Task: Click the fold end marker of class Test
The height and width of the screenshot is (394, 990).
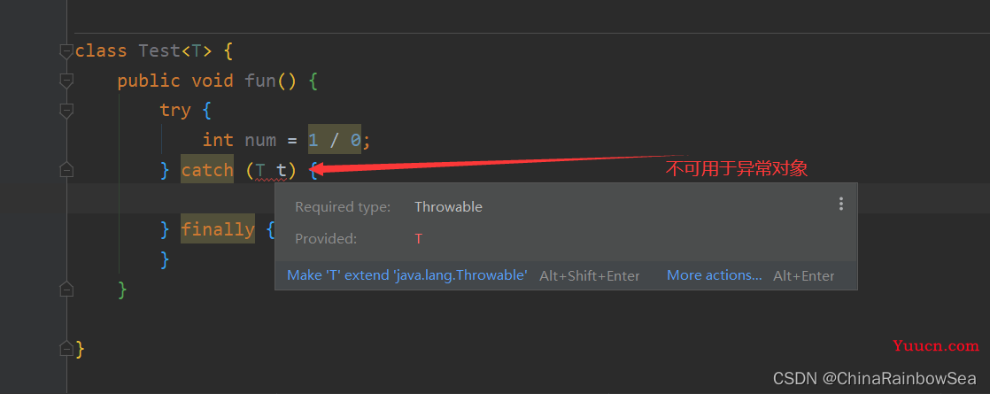Action: click(x=66, y=349)
